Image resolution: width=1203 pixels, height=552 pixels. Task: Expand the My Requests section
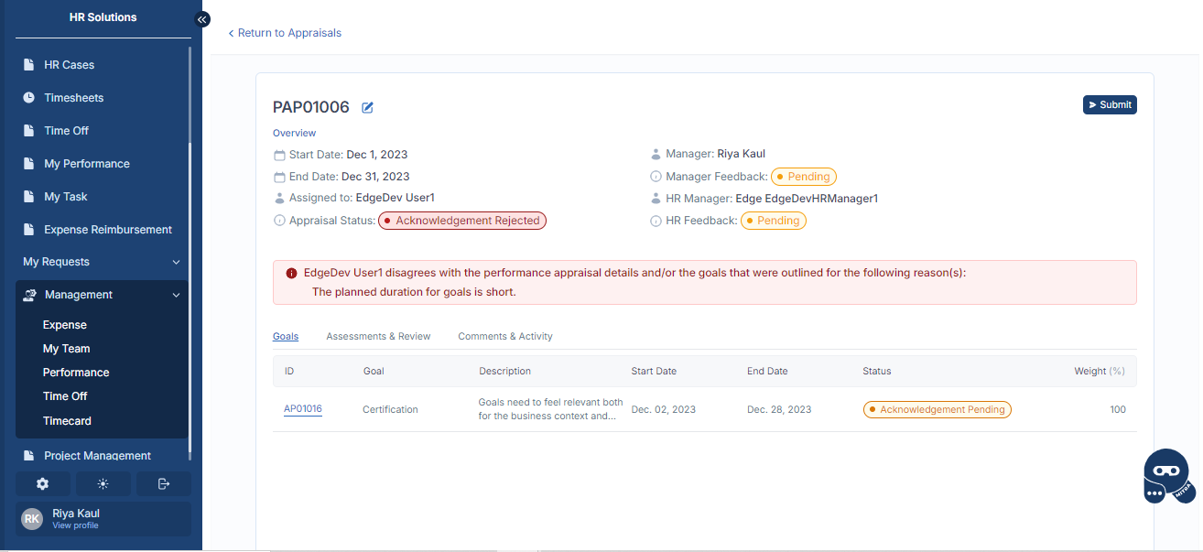coord(176,262)
